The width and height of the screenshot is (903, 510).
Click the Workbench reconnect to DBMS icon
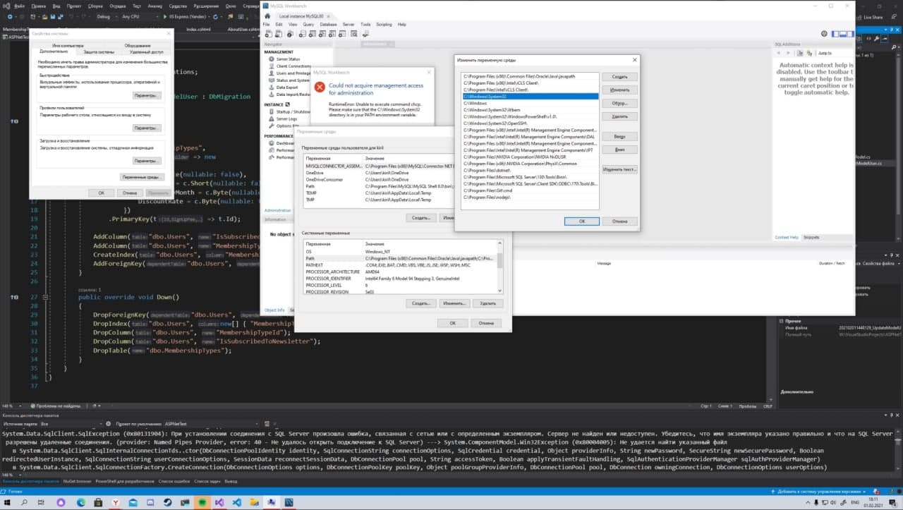pyautogui.click(x=367, y=34)
